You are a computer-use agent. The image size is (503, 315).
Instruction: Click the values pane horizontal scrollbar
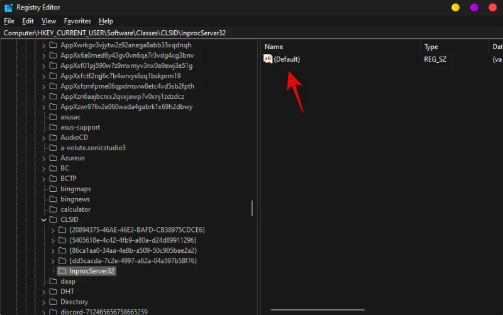click(318, 310)
